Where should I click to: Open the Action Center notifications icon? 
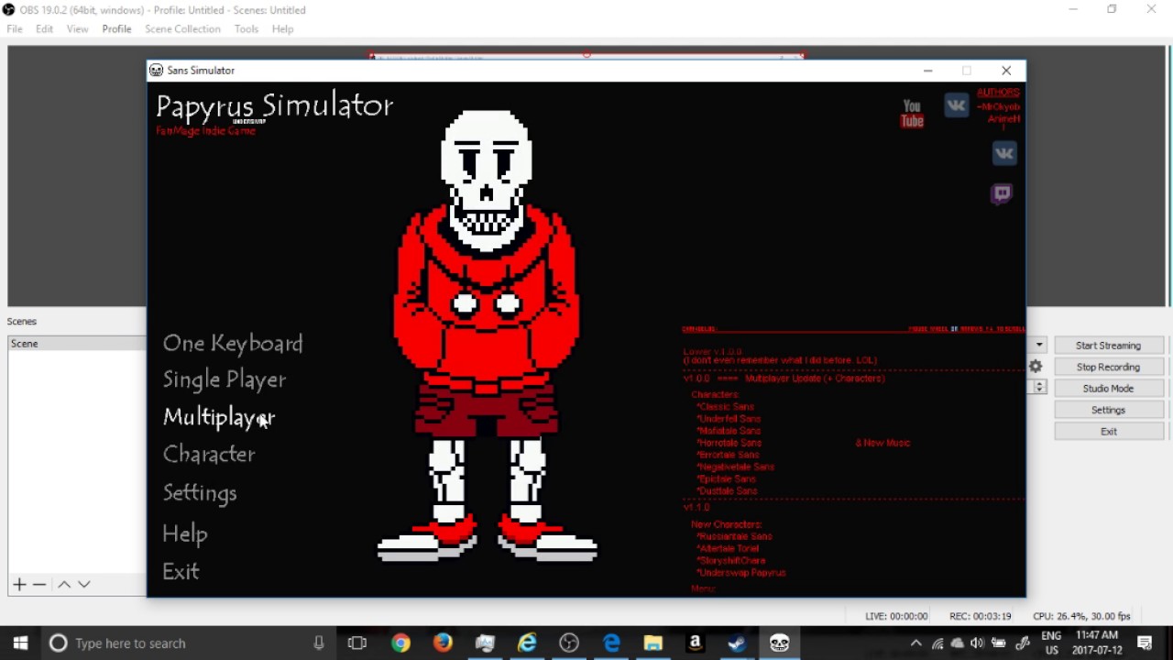coord(1145,643)
